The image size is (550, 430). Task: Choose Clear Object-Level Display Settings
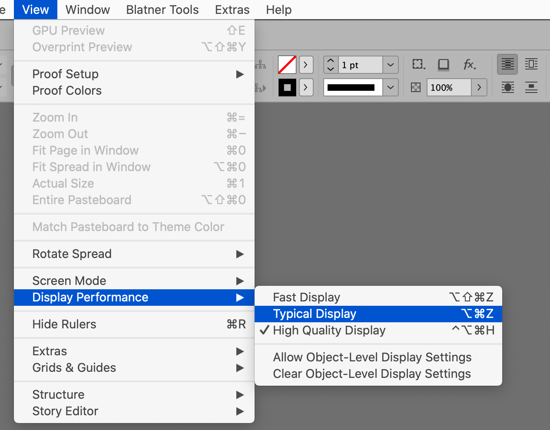pyautogui.click(x=371, y=374)
